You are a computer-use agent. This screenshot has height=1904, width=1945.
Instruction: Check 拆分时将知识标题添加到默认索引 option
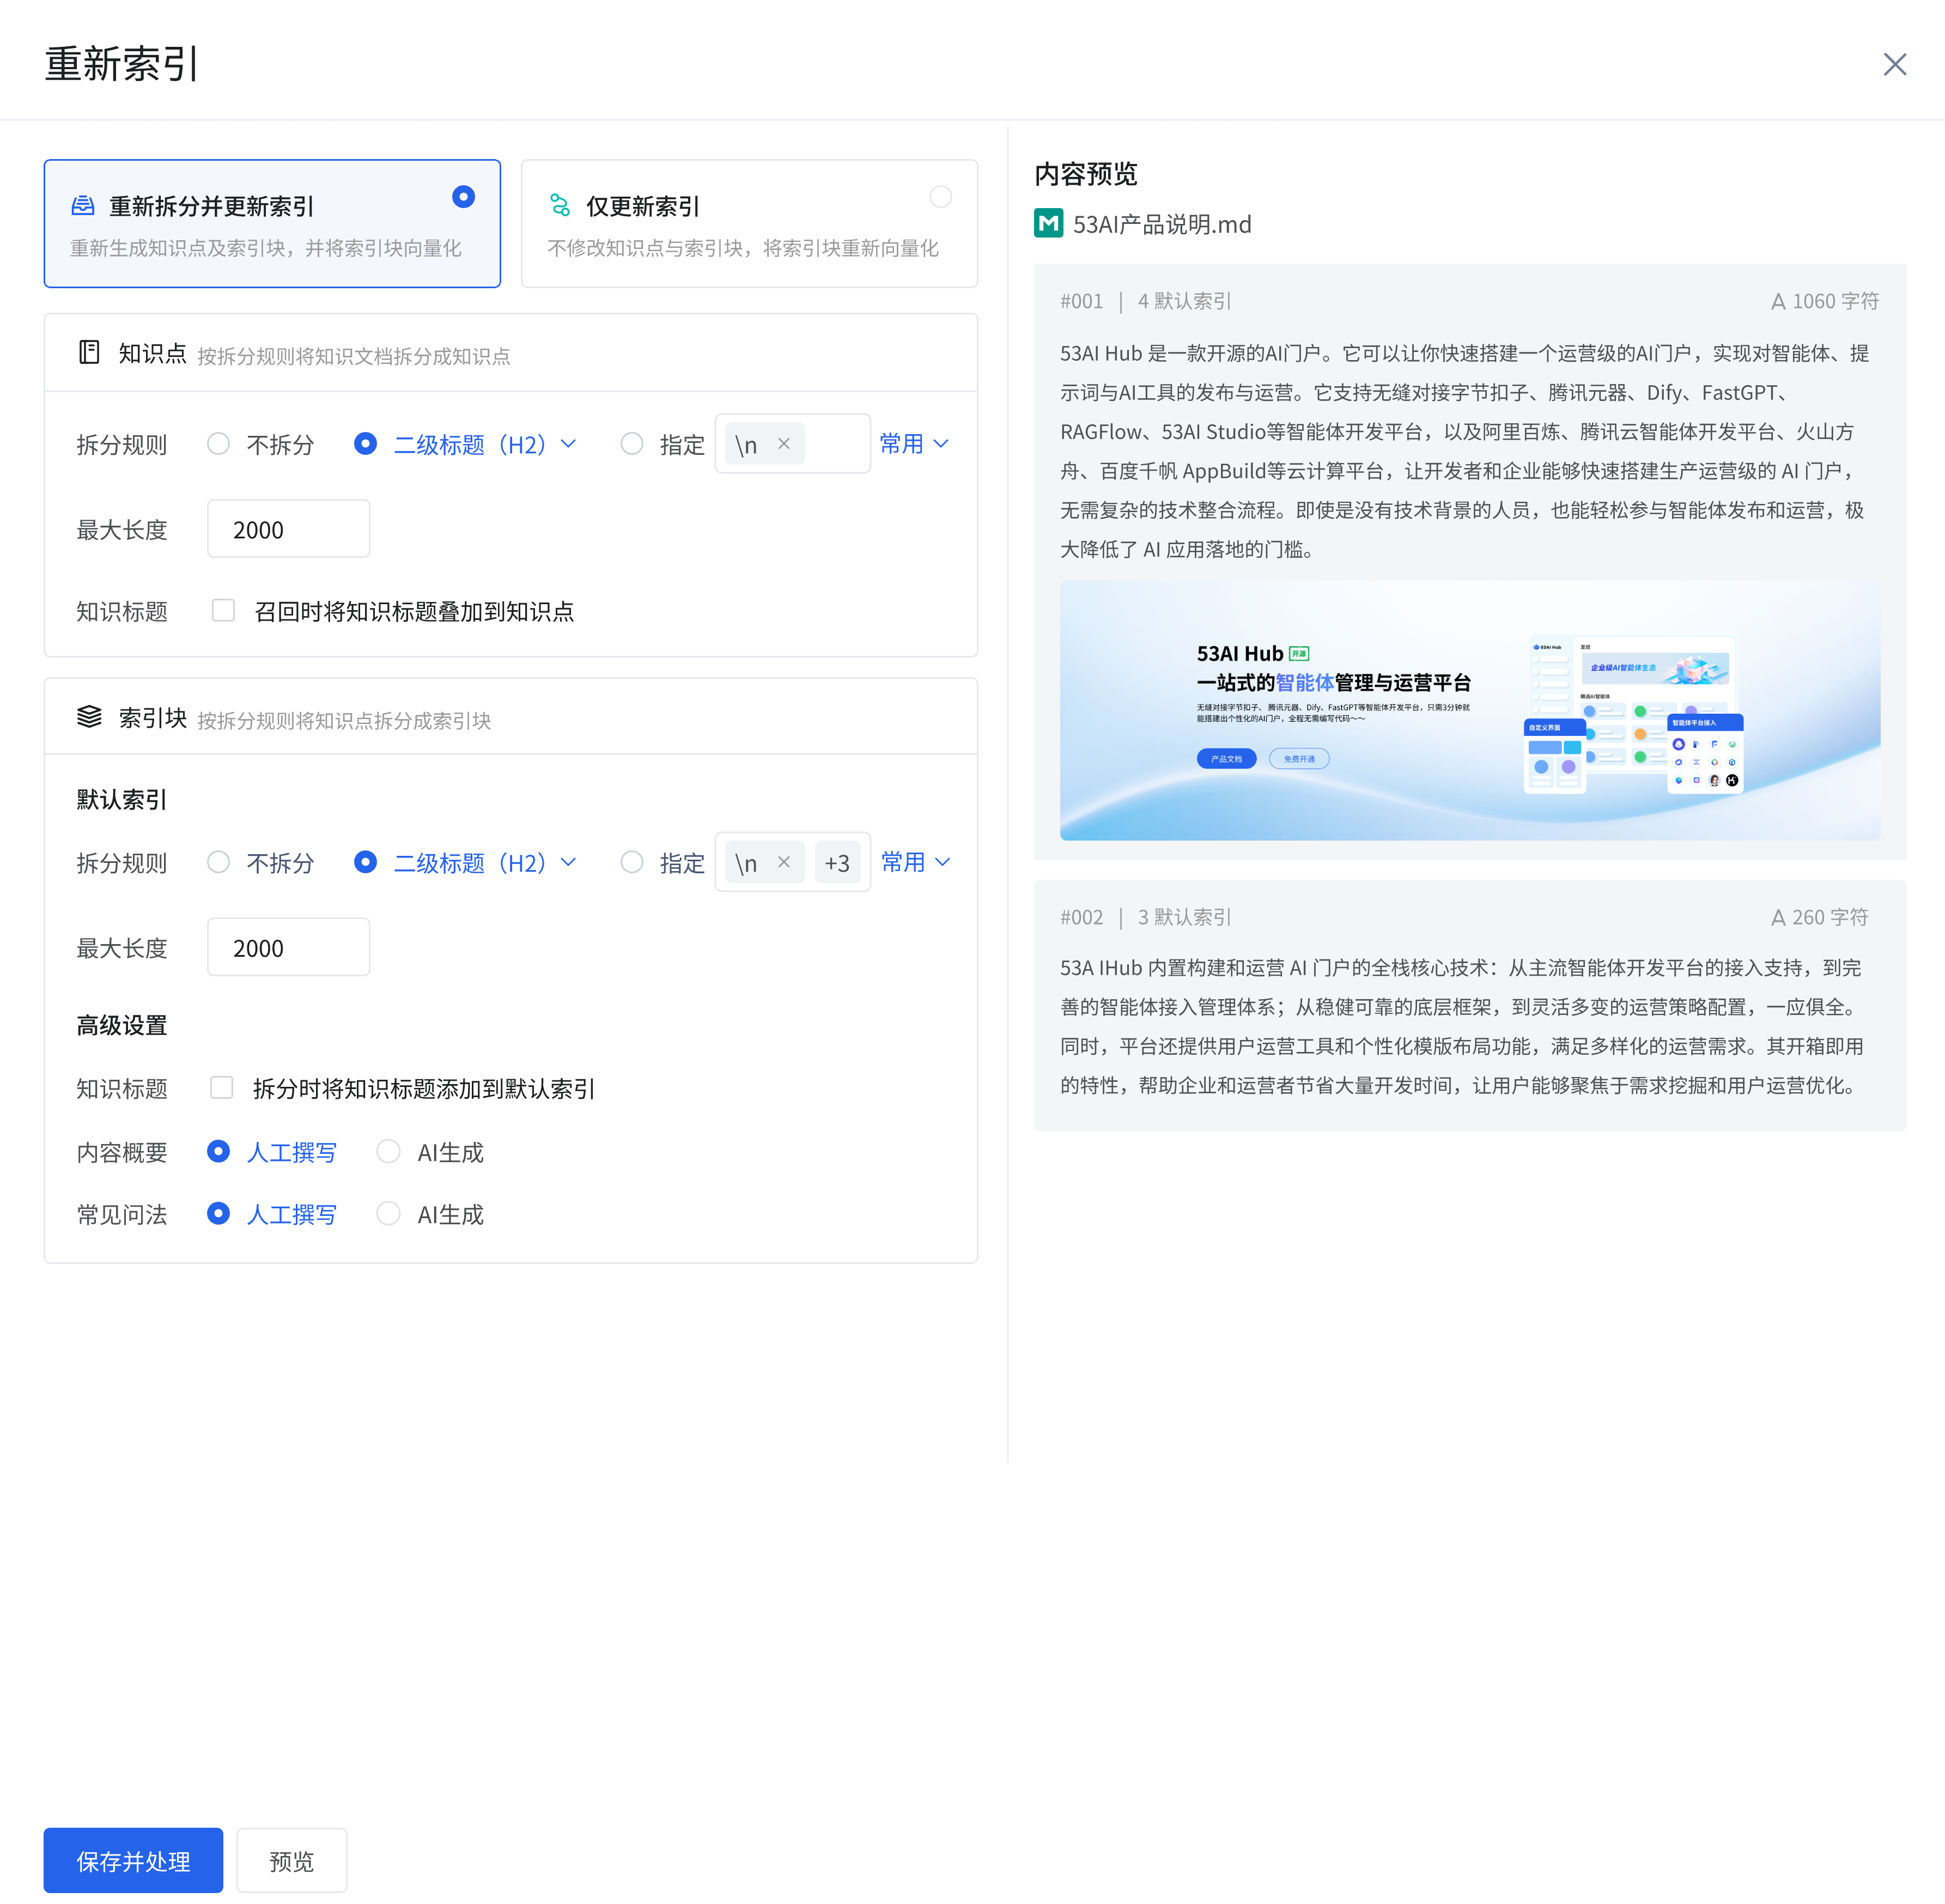[222, 1087]
